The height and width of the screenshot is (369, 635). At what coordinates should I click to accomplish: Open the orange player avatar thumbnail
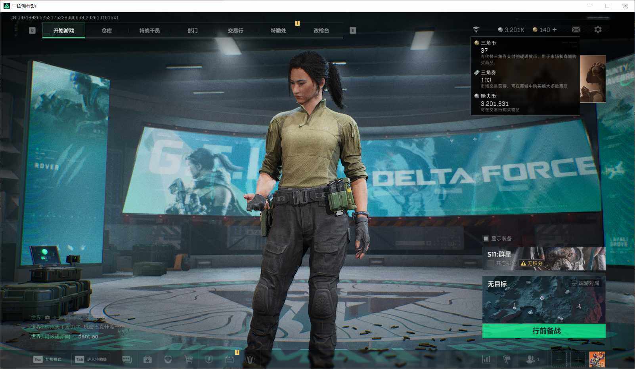coord(597,359)
